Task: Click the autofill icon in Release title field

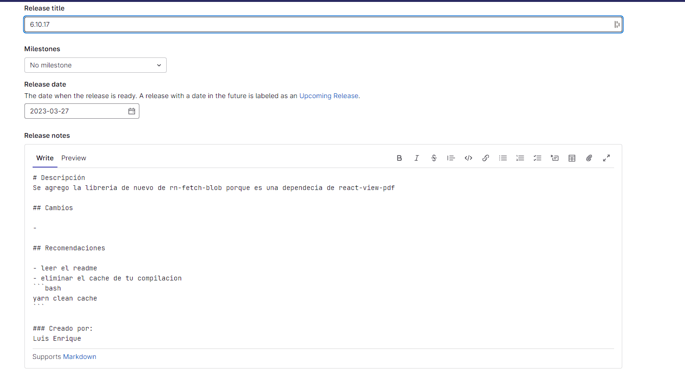Action: click(x=617, y=24)
